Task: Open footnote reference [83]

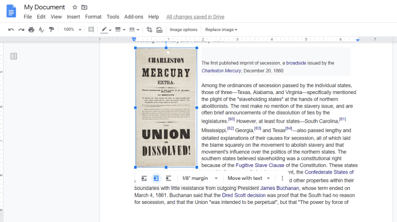Action: pos(257,128)
